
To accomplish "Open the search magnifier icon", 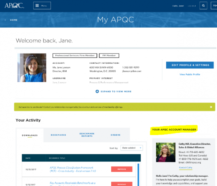I will [x=203, y=6].
